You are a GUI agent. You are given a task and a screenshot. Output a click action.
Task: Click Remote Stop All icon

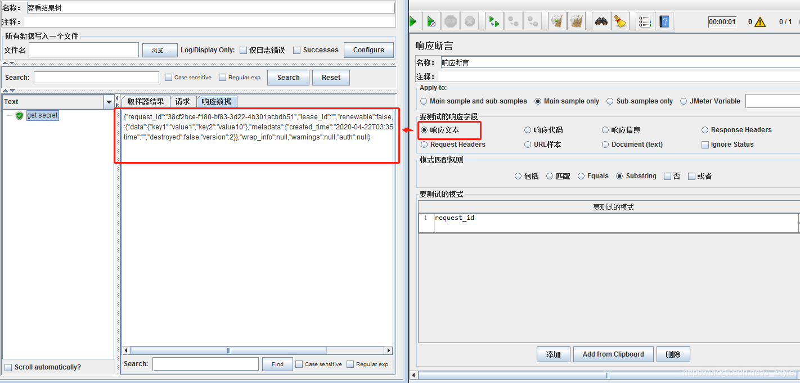coord(514,22)
